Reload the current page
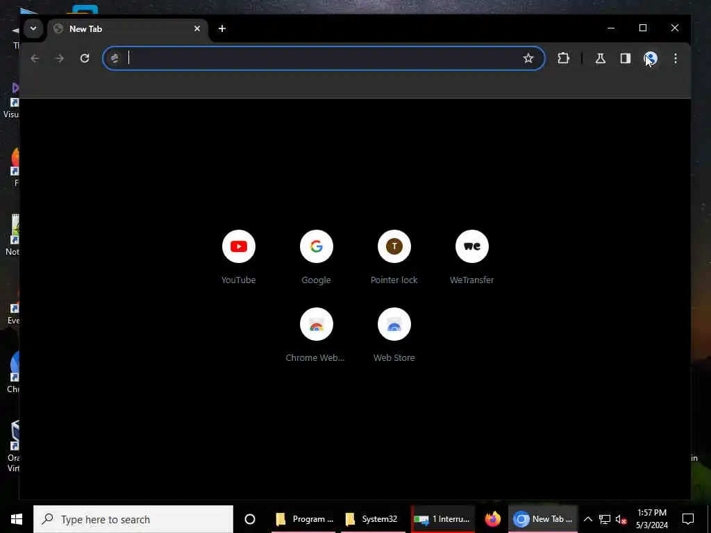This screenshot has width=711, height=533. click(85, 58)
